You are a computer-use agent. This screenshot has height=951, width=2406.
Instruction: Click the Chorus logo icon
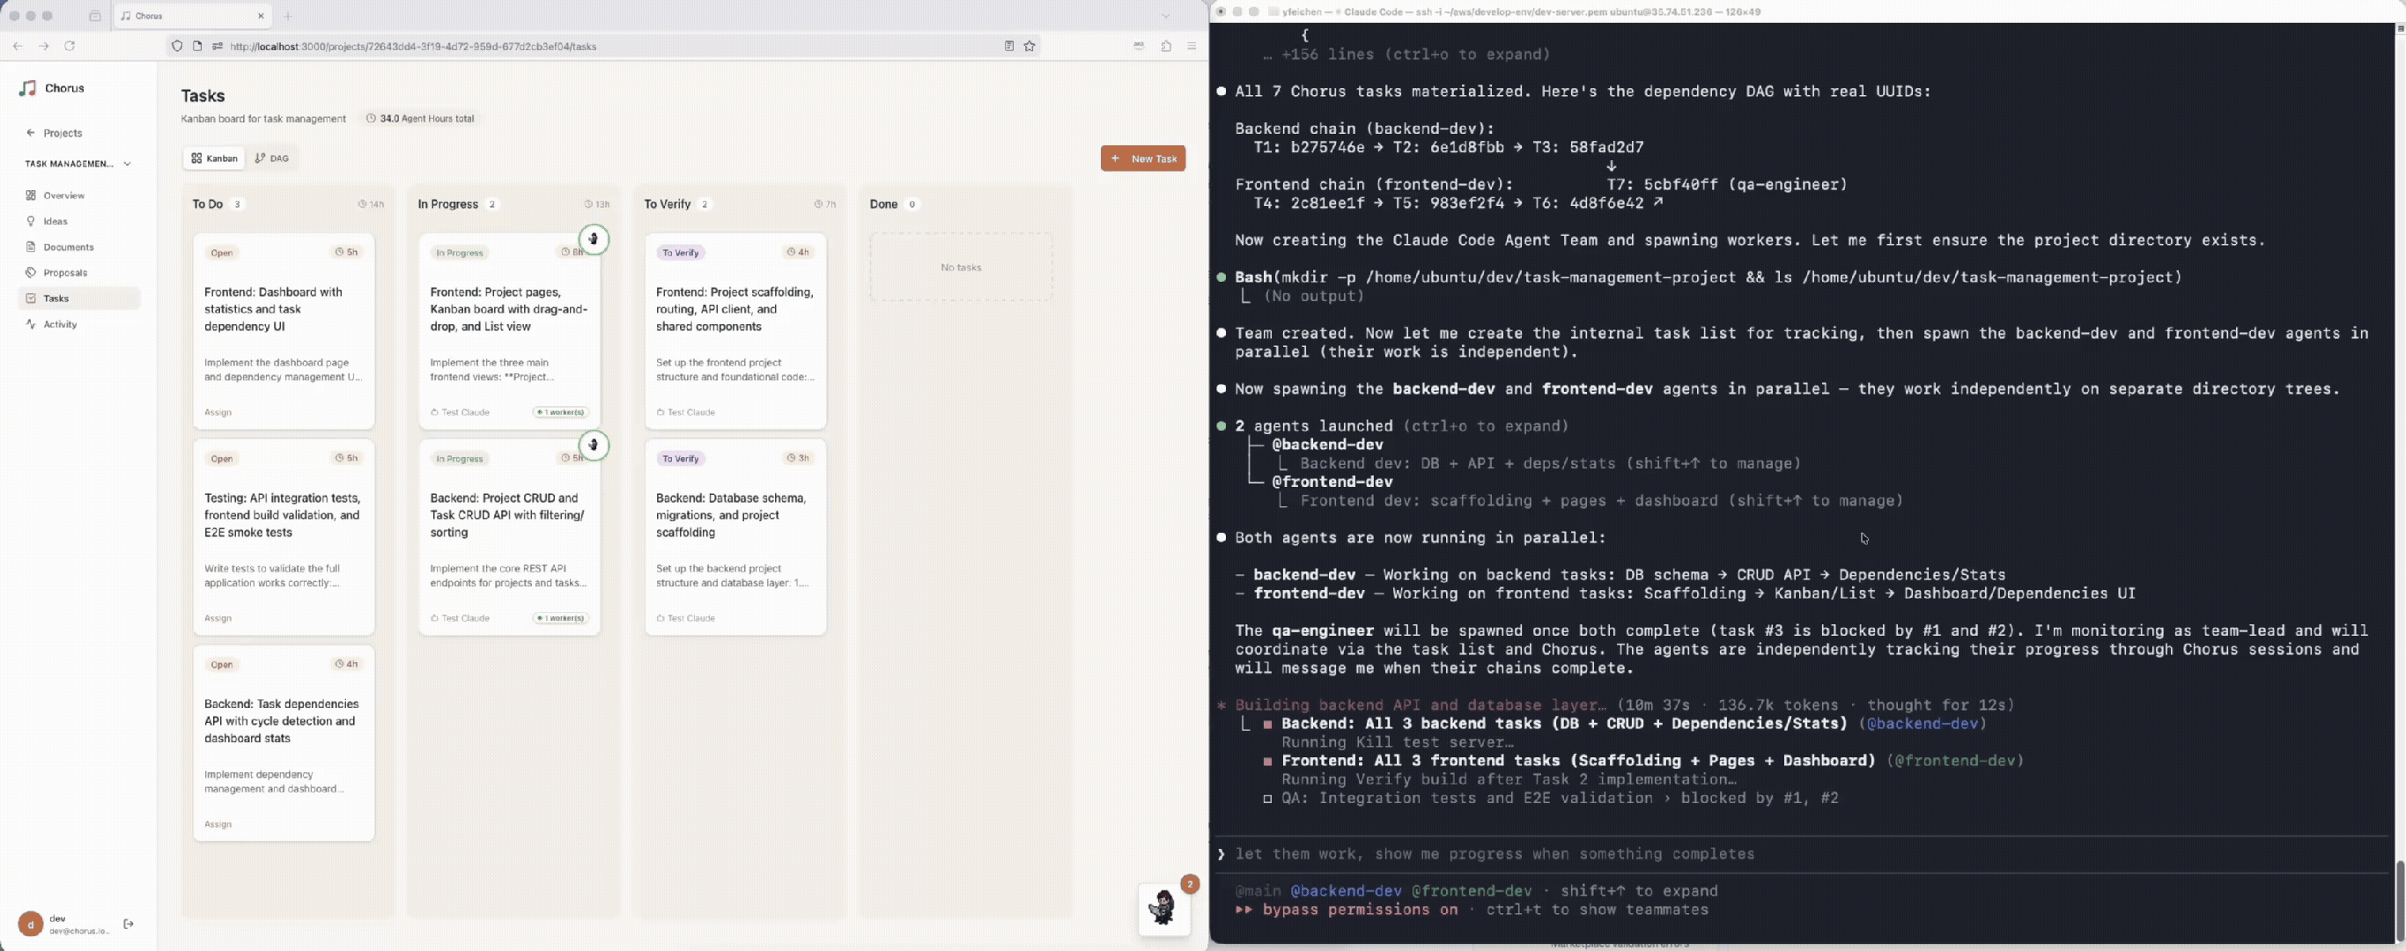[x=27, y=88]
